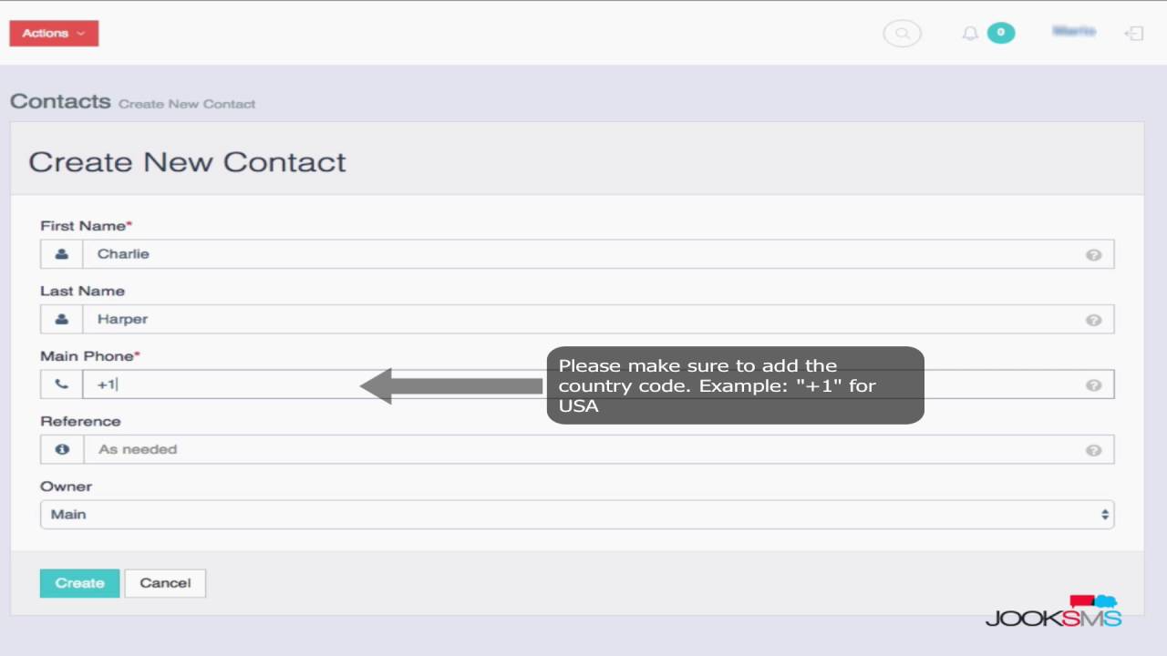Click the person icon beside First Name
This screenshot has height=656, width=1167.
pyautogui.click(x=61, y=254)
